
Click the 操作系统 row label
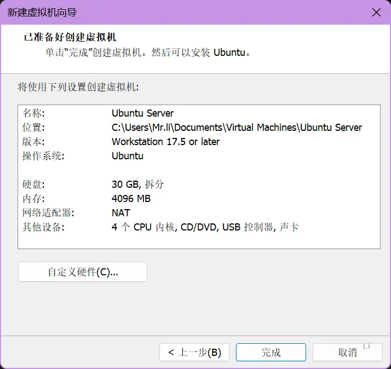tap(43, 156)
